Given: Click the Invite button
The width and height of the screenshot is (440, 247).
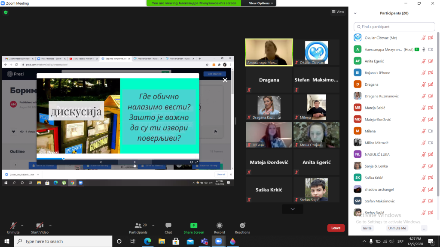Looking at the screenshot, I should coord(367,228).
